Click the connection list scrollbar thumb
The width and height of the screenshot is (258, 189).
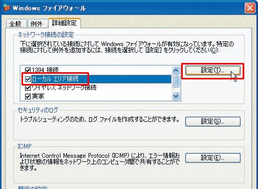coord(176,81)
